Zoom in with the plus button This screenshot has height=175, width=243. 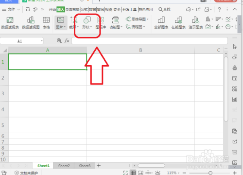click(235, 173)
